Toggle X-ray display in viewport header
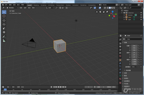 coord(105,8)
